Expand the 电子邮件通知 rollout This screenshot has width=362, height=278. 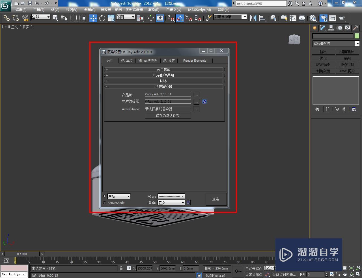164,75
